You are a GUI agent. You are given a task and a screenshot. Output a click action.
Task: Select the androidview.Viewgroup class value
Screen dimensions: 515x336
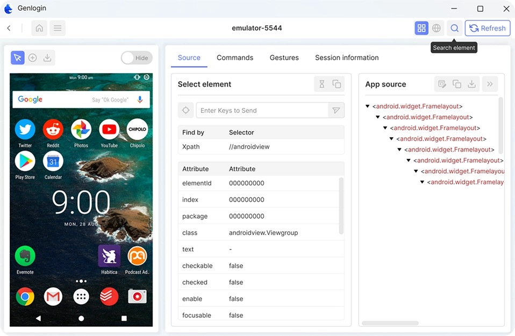tap(263, 233)
